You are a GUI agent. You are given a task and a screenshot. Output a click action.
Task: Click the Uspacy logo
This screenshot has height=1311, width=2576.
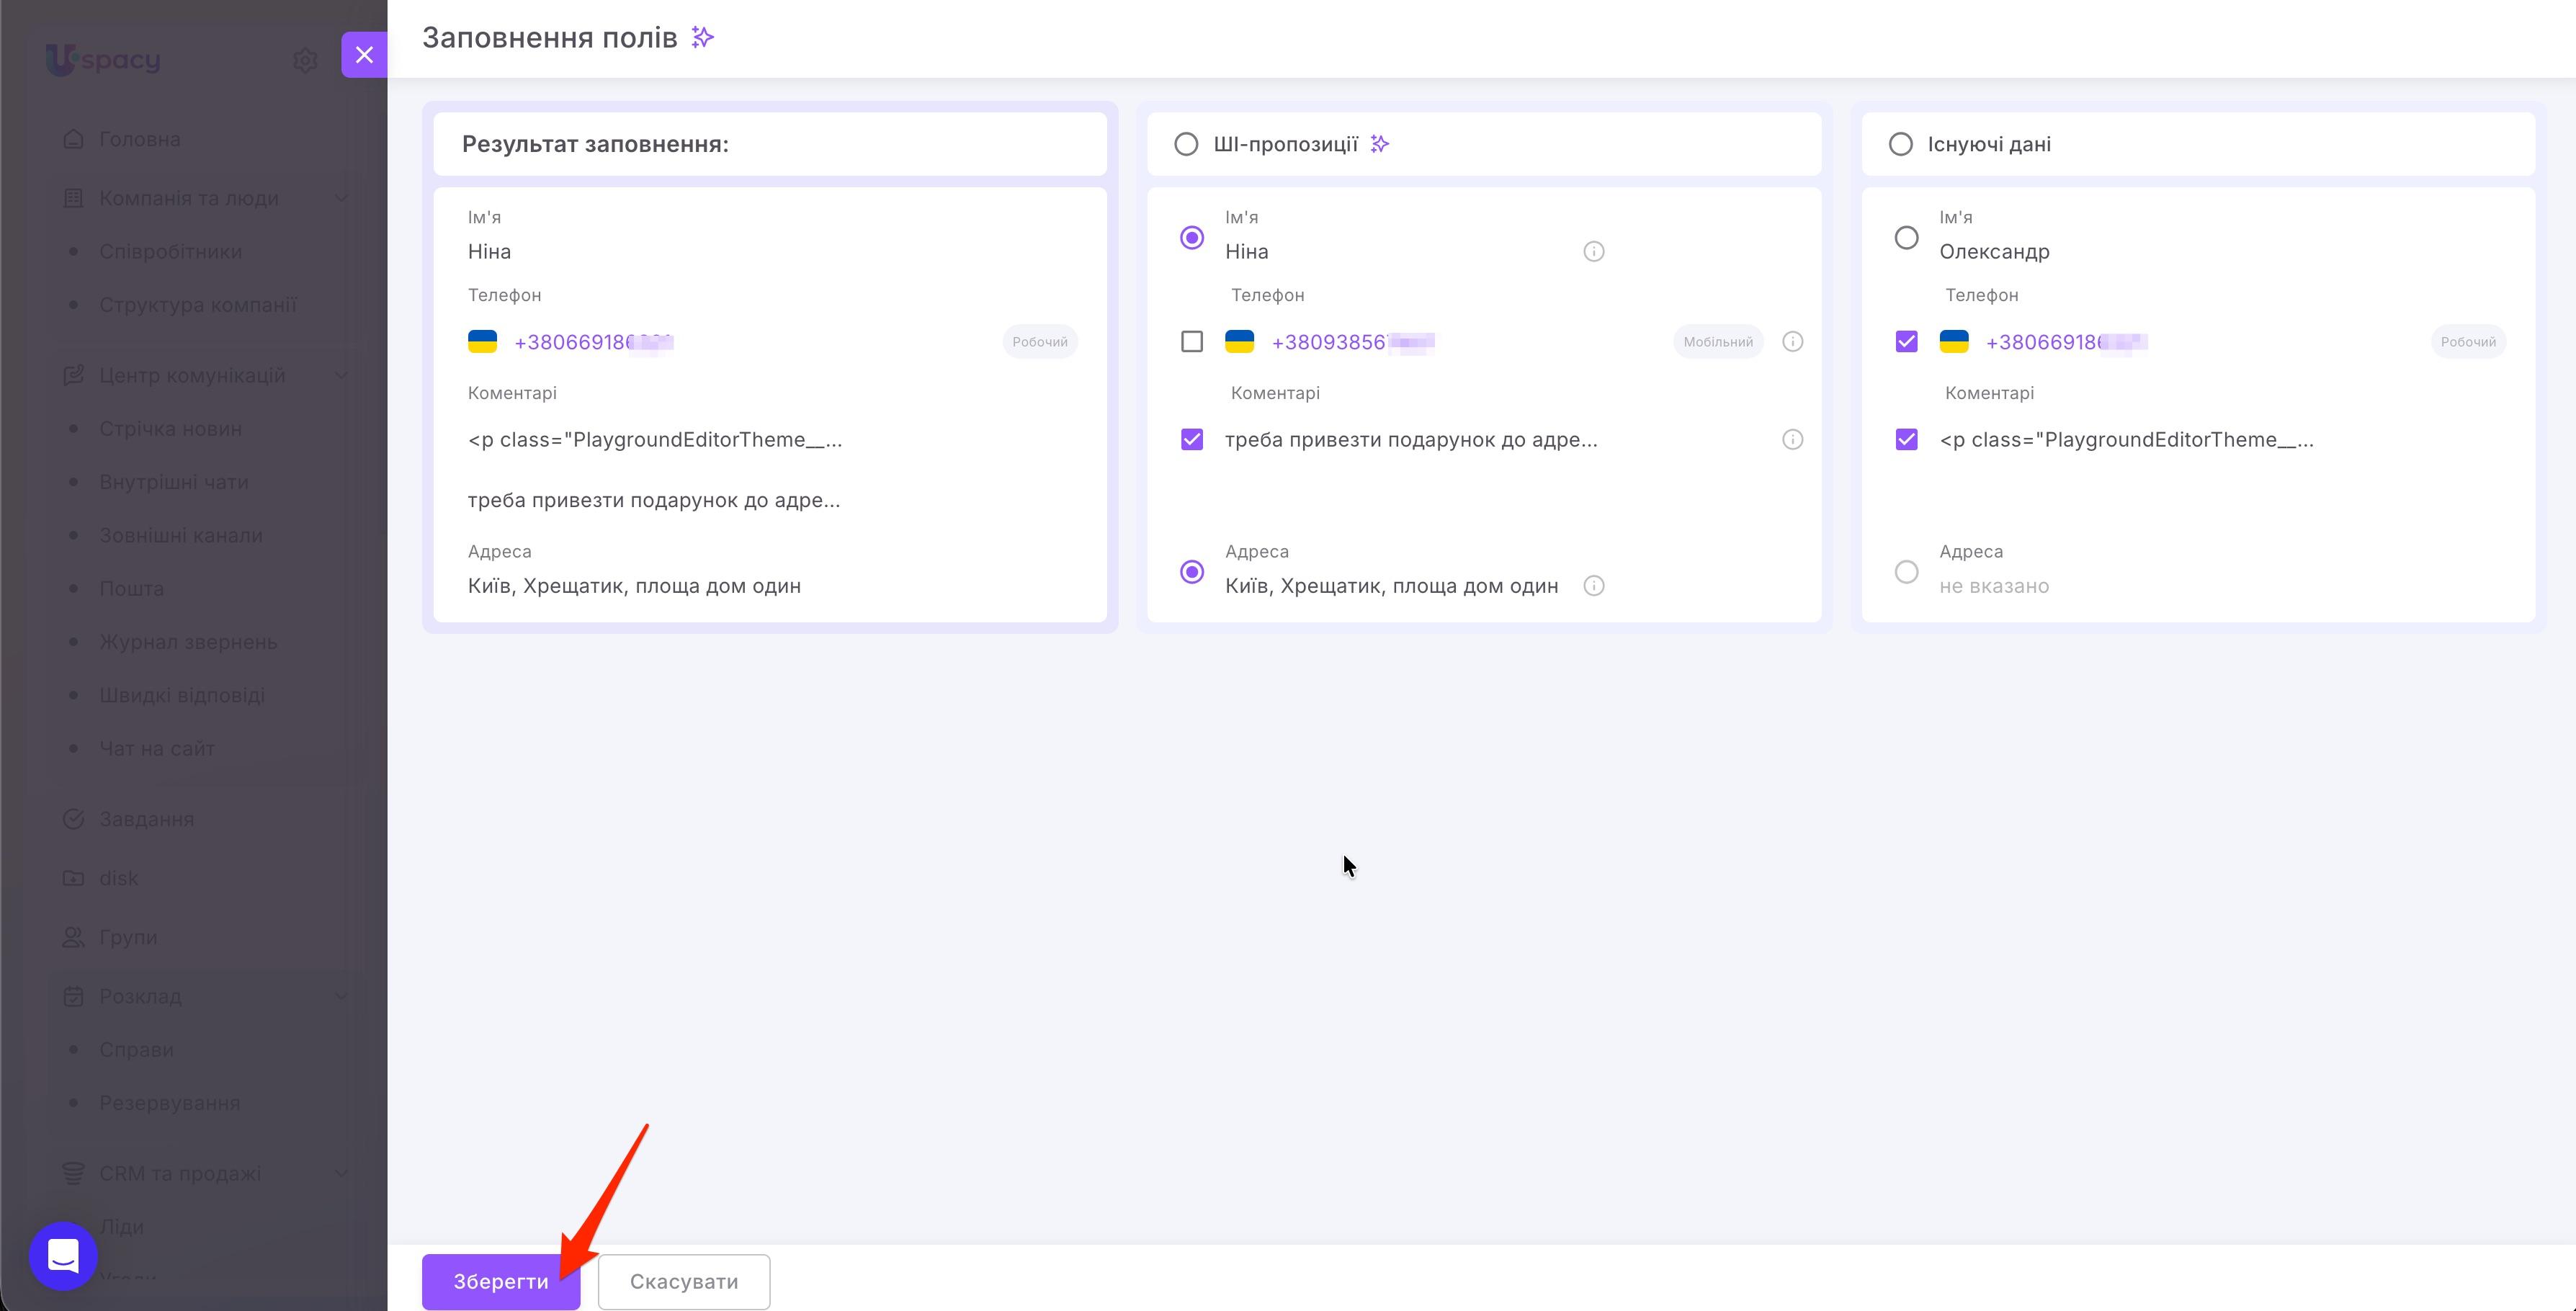[103, 60]
